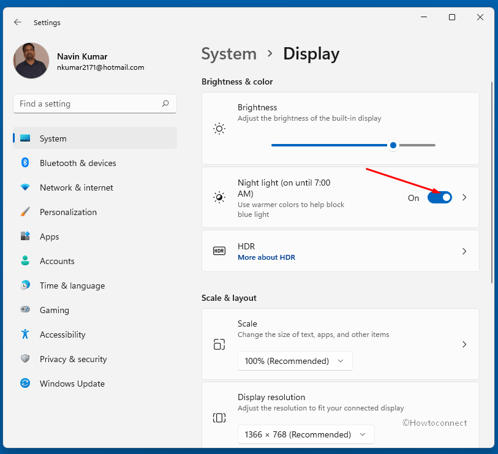Open Bluetooth & devices settings
Screen dimensions: 498x454
coord(95,162)
